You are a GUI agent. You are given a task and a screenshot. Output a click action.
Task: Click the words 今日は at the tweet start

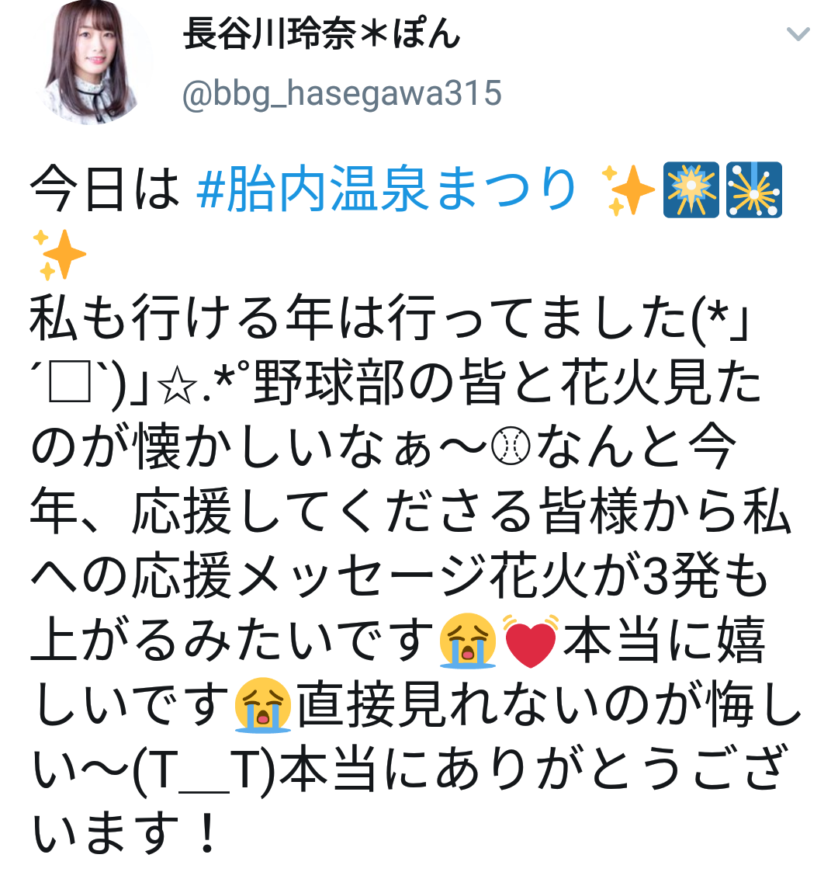[x=105, y=189]
